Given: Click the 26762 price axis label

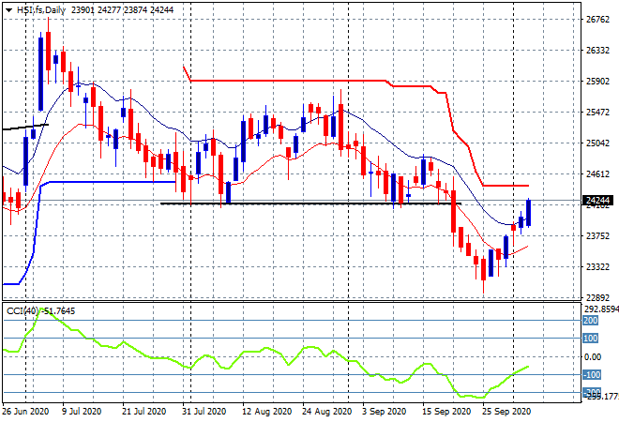Looking at the screenshot, I should [597, 20].
